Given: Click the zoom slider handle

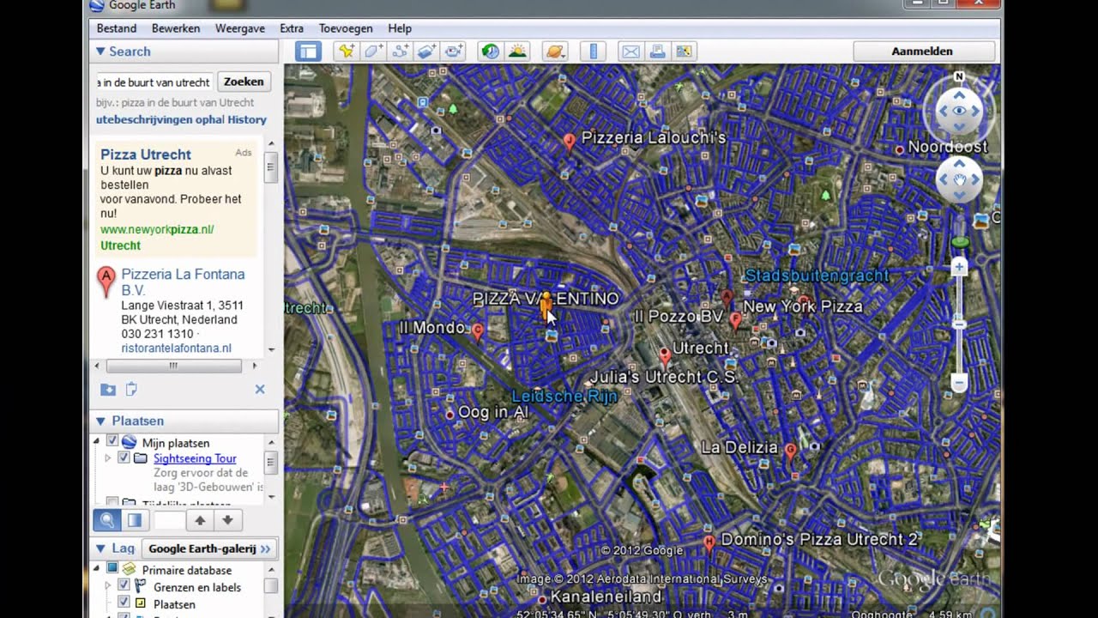Looking at the screenshot, I should click(x=960, y=324).
